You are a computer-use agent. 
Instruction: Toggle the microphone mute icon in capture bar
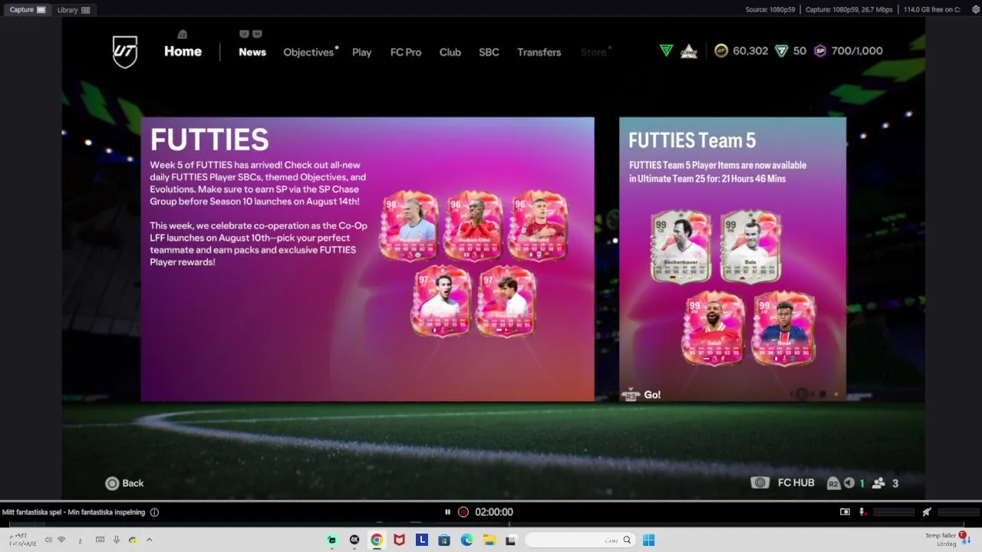[x=862, y=512]
